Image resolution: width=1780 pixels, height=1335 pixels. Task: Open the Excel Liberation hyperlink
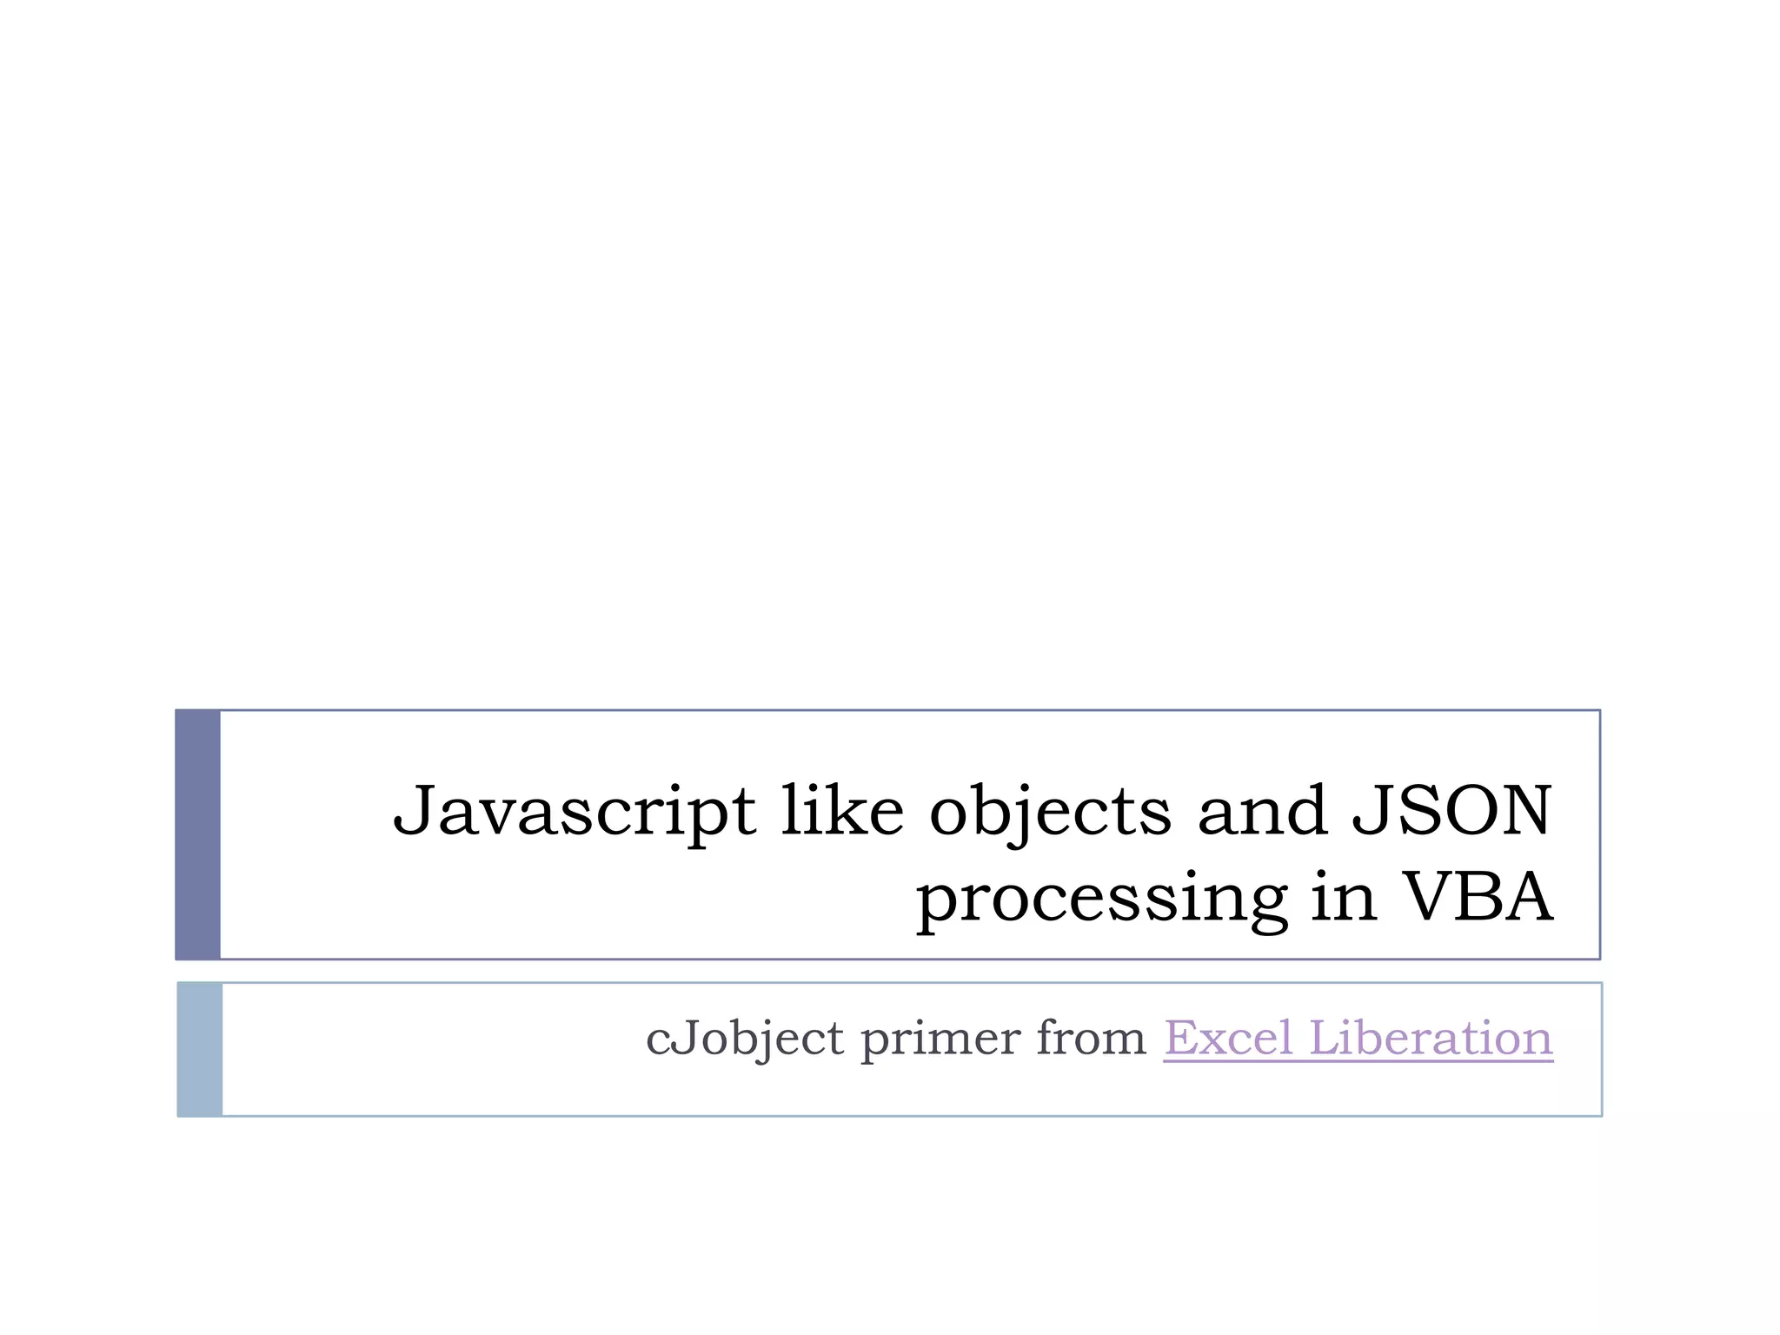tap(1358, 1038)
